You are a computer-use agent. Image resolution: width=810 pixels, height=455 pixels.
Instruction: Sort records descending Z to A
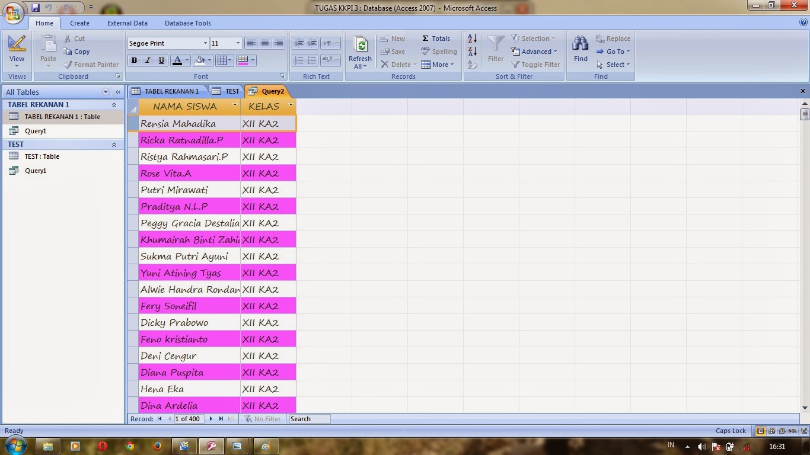pos(473,52)
